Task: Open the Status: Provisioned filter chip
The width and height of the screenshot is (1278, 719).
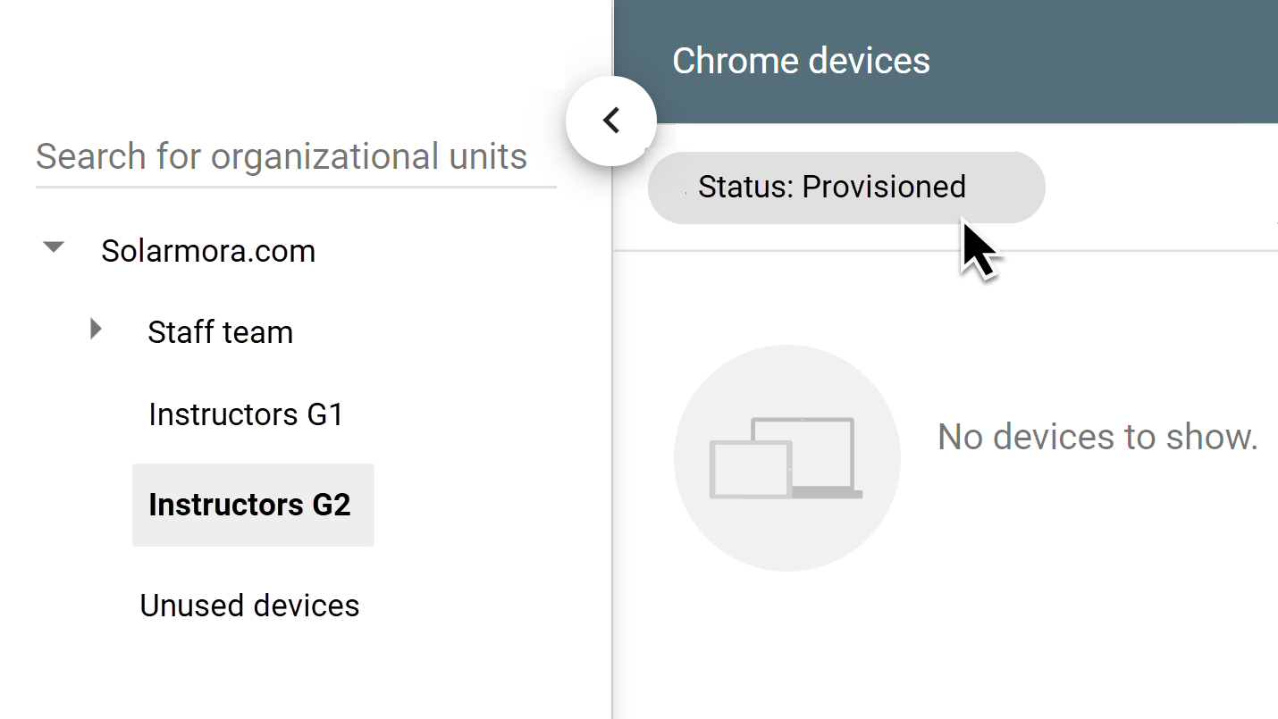Action: point(846,187)
